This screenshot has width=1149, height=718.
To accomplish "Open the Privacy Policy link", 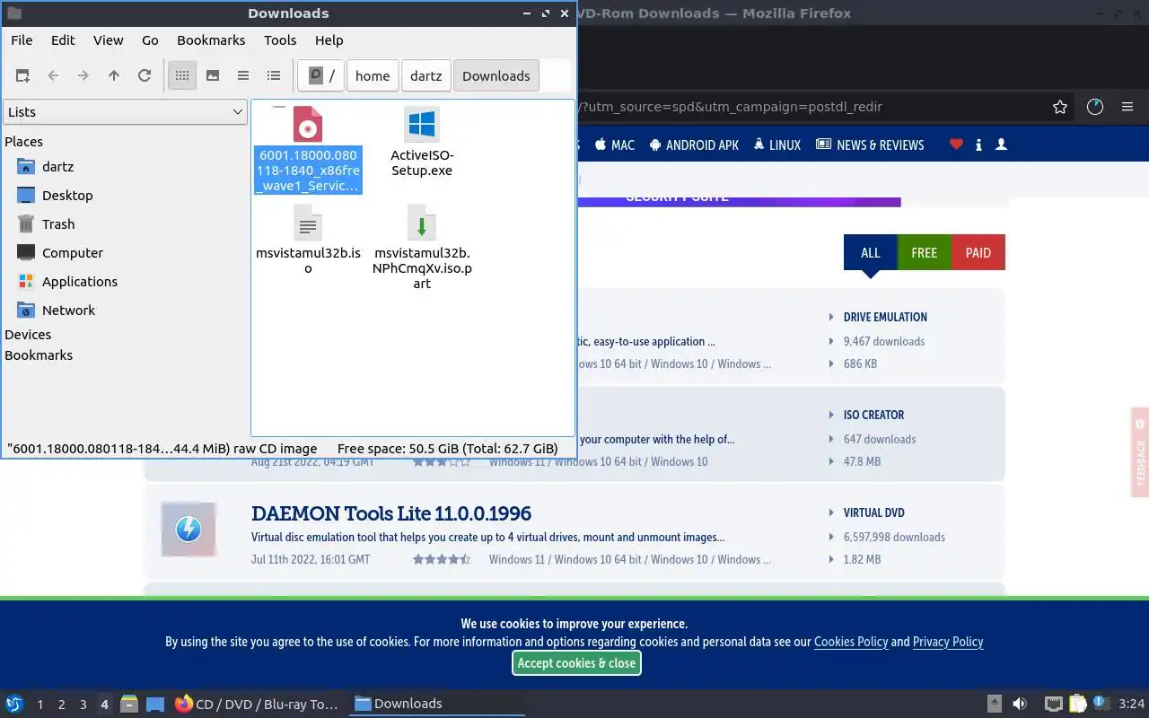I will [948, 642].
